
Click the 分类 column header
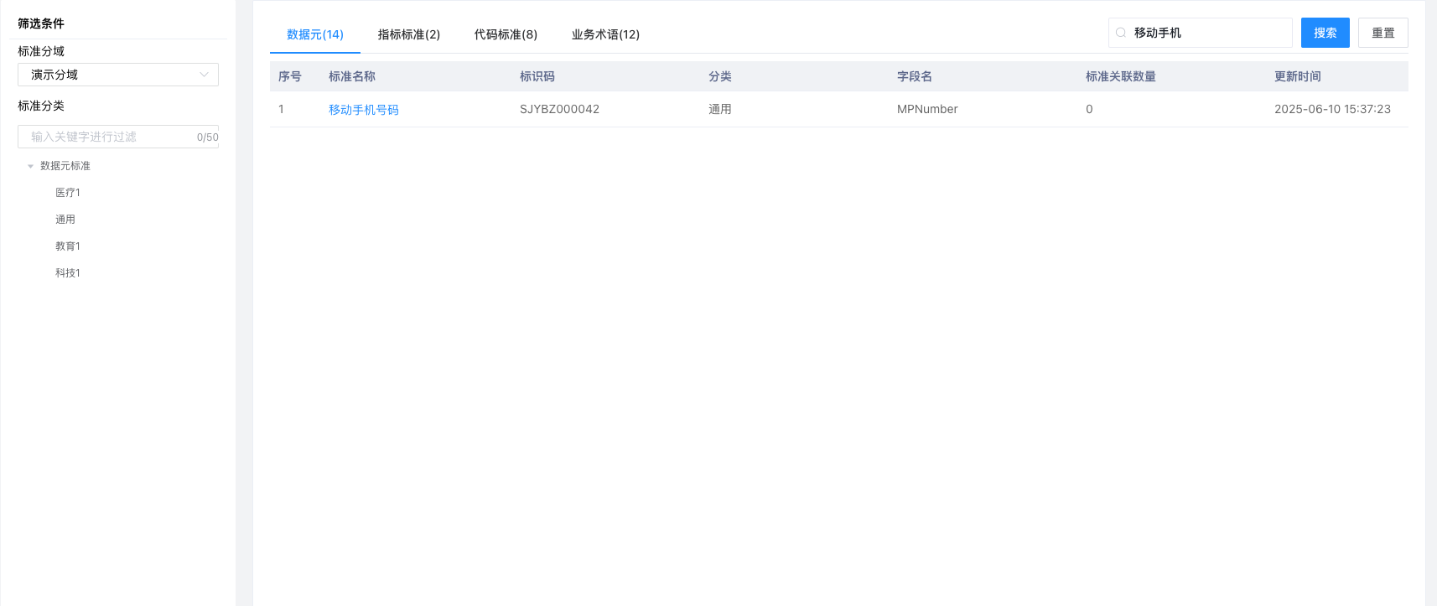(x=720, y=76)
